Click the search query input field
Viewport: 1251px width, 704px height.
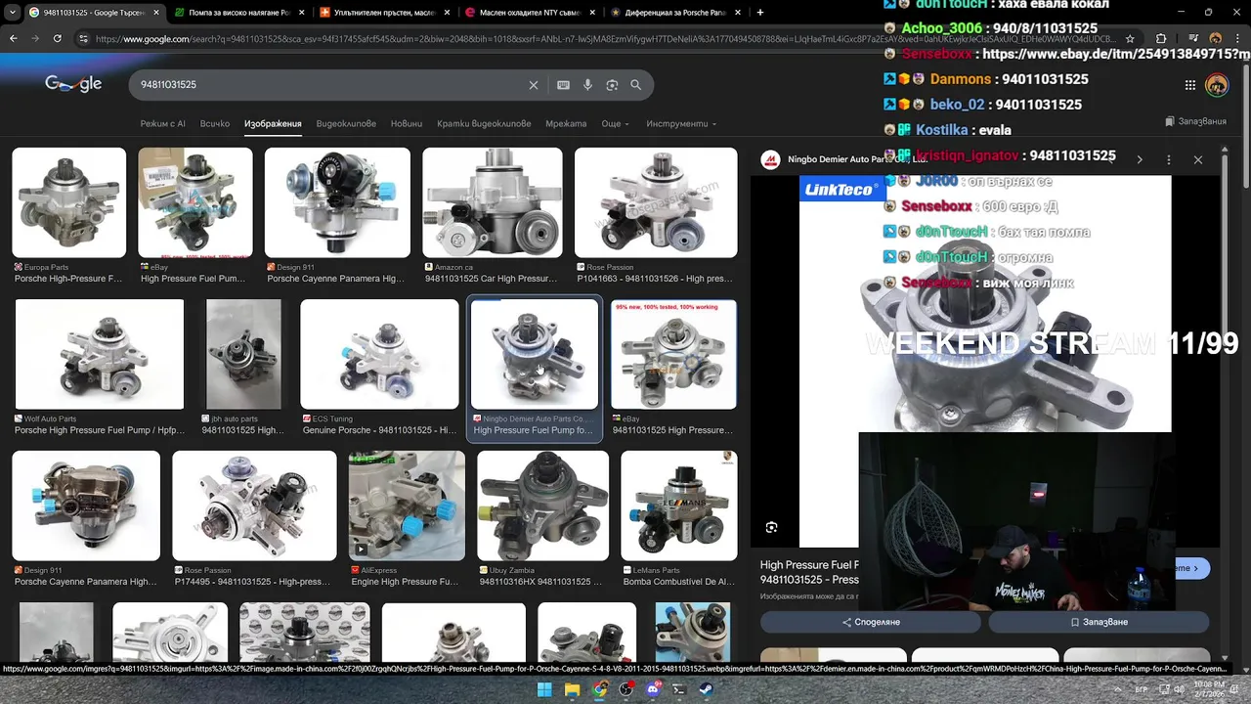[x=332, y=85]
